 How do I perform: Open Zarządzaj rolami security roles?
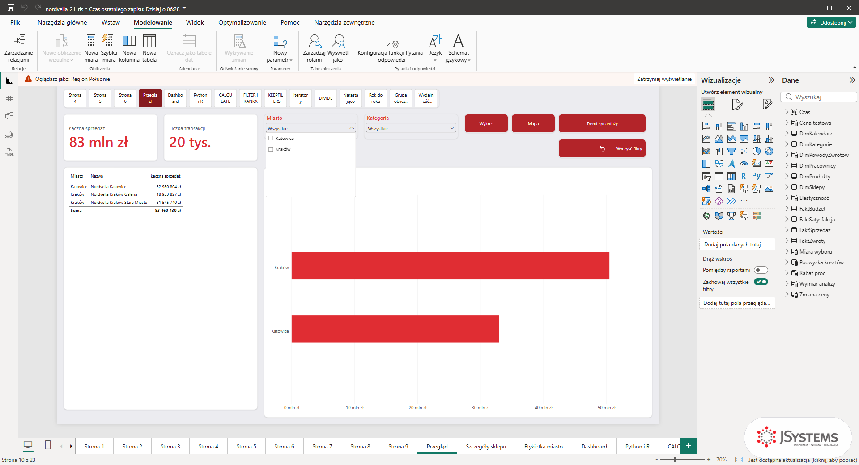click(314, 48)
